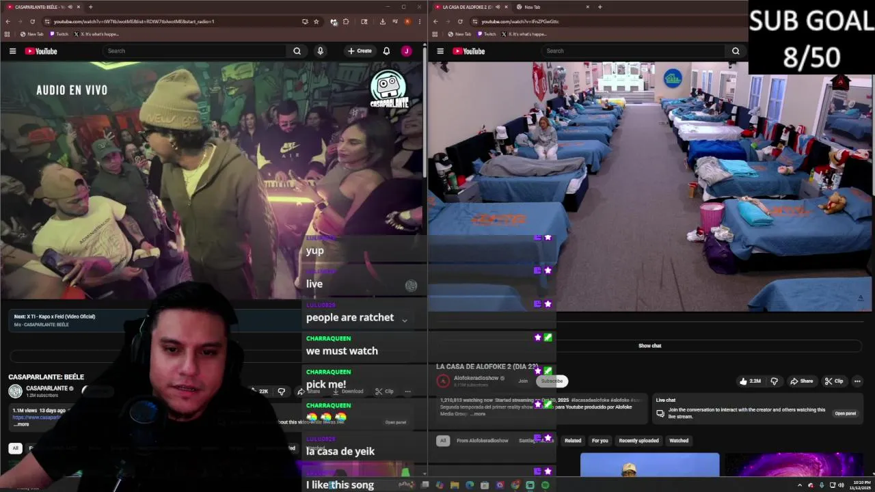Bookmark the page with the star icon
Viewport: 875px width, 492px height.
coord(316,21)
